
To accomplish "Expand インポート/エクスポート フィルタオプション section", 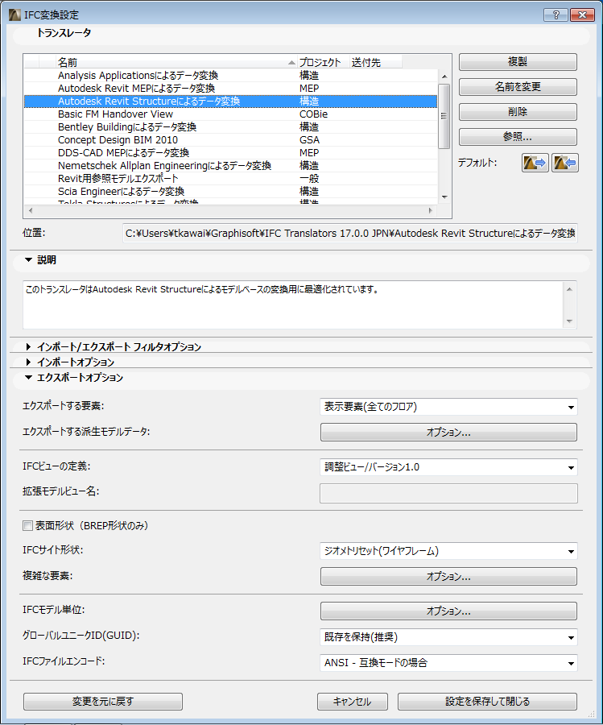I will pos(29,346).
